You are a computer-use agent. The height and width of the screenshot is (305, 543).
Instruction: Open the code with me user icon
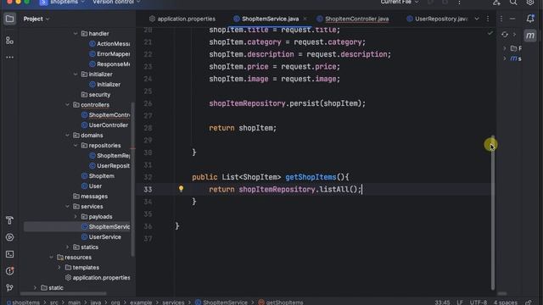click(x=496, y=2)
